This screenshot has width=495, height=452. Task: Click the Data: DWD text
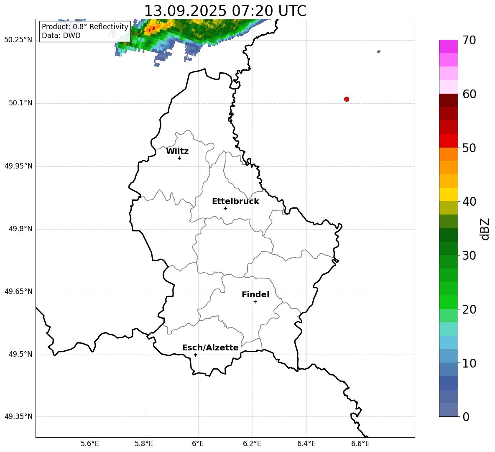click(61, 36)
